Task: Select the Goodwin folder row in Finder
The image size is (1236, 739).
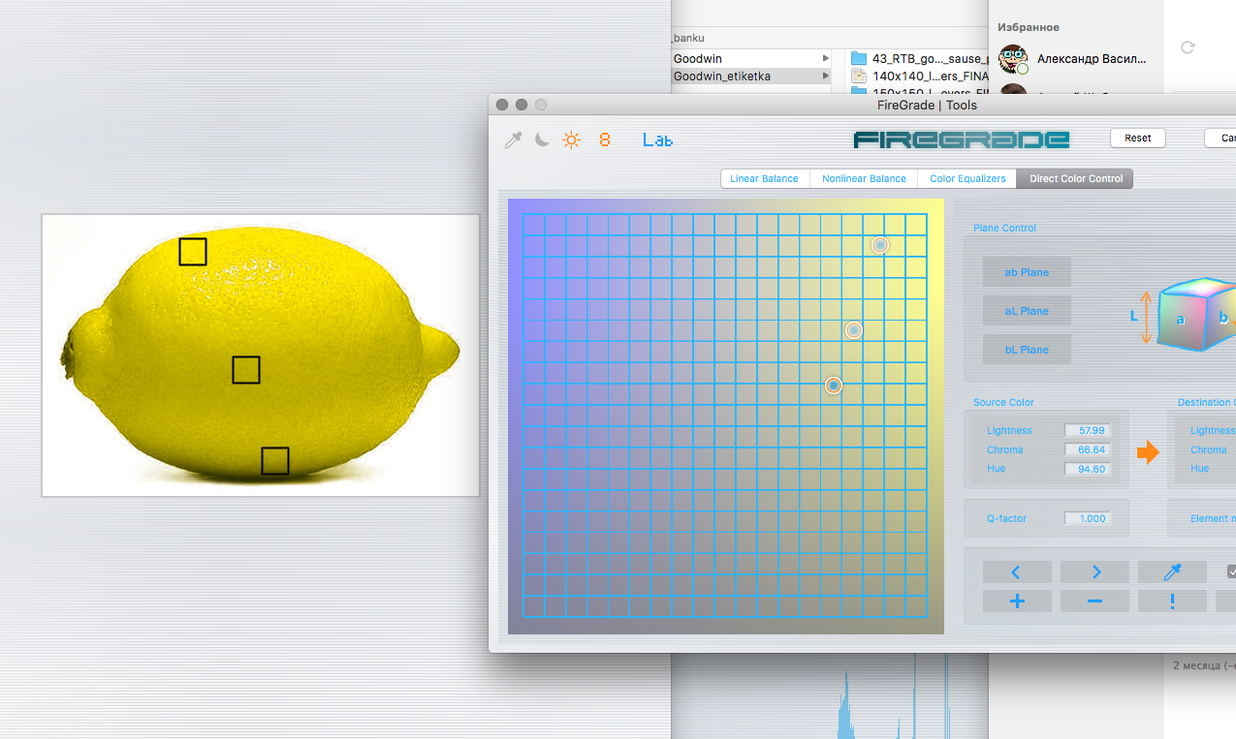Action: [x=751, y=59]
